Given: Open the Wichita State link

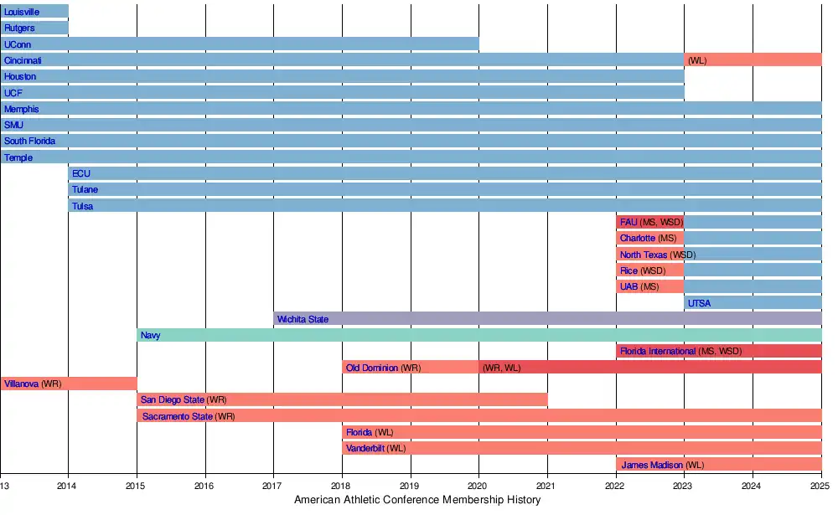Looking at the screenshot, I should pyautogui.click(x=303, y=320).
